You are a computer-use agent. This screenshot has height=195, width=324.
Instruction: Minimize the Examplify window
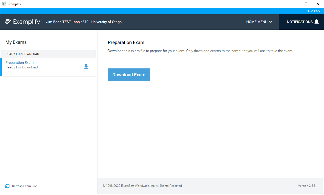294,4
